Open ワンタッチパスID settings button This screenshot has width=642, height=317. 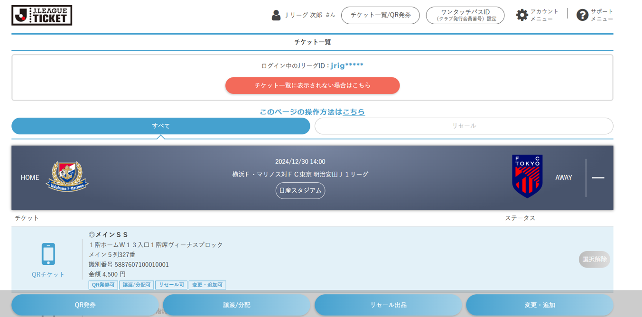coord(465,15)
